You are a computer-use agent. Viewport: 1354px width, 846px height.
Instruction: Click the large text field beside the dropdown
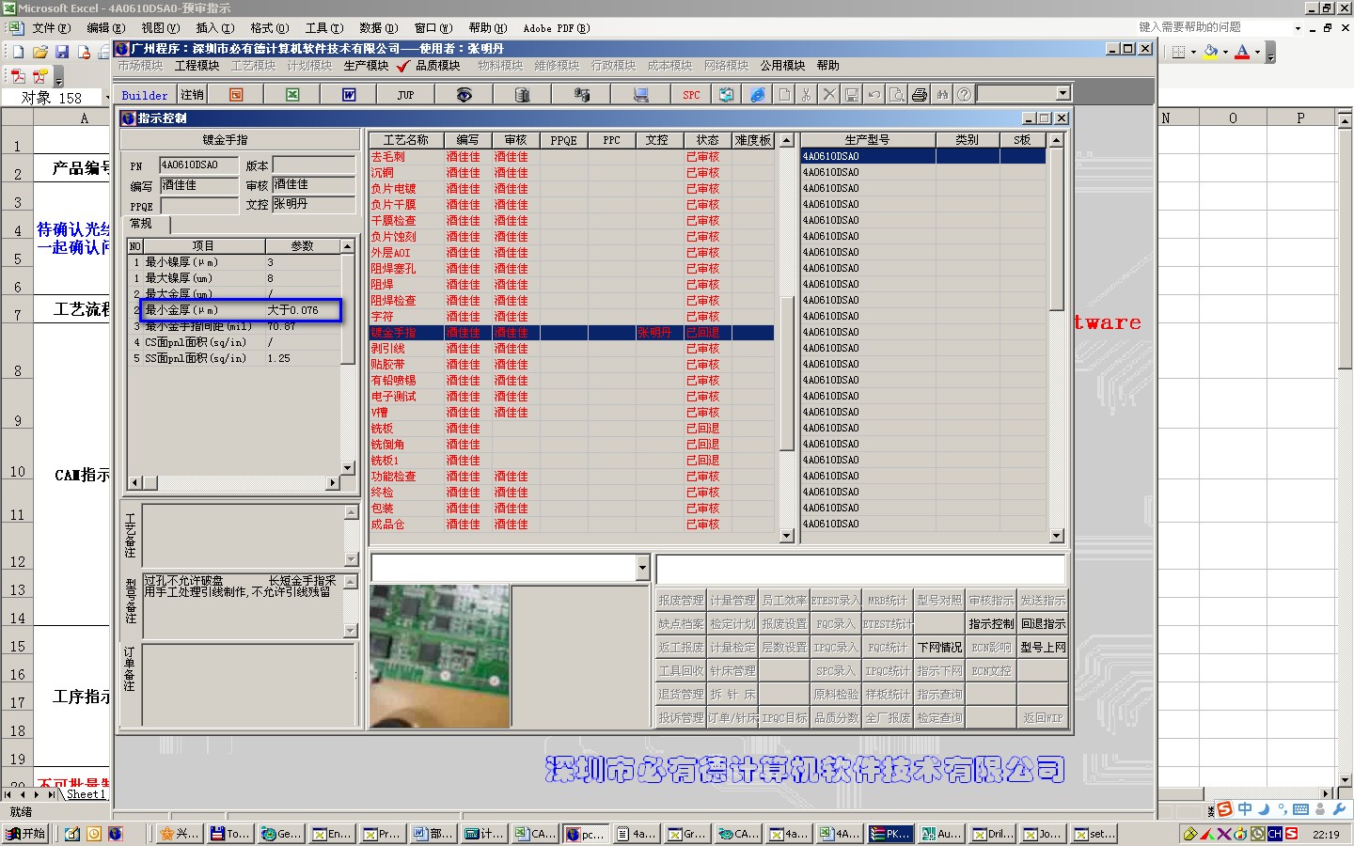[x=860, y=569]
